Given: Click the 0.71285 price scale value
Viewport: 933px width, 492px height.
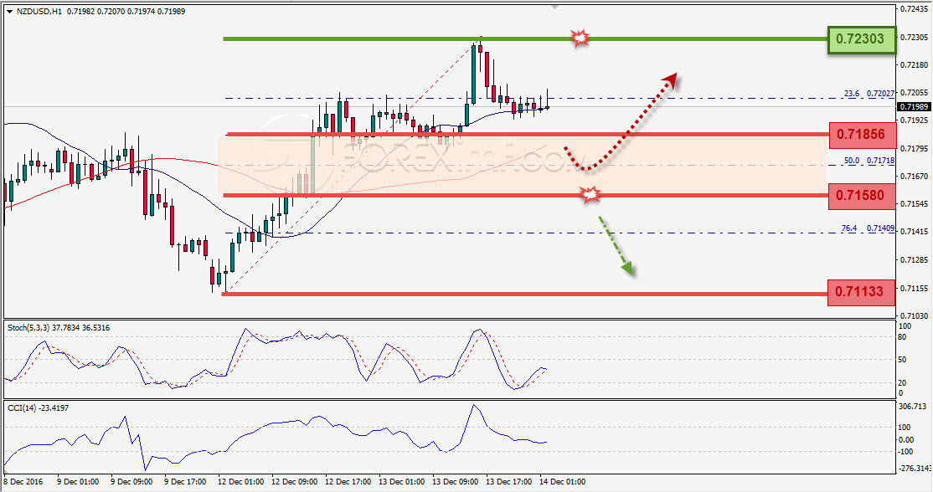Looking at the screenshot, I should click(914, 259).
